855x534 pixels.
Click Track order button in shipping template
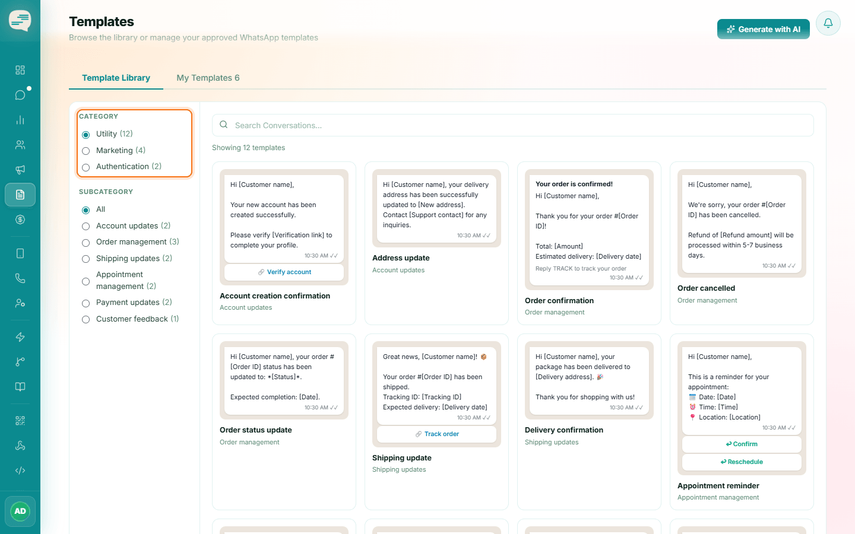point(437,434)
